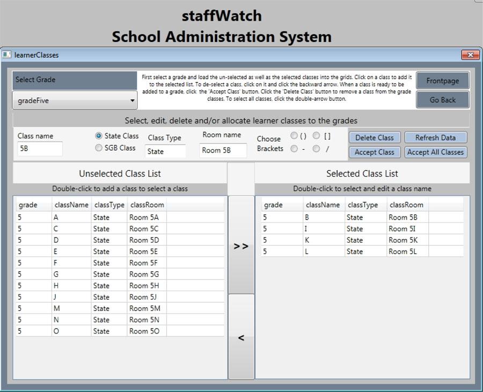Click the learnerClasses window title bar icon
Image resolution: width=483 pixels, height=392 pixels.
pyautogui.click(x=7, y=55)
